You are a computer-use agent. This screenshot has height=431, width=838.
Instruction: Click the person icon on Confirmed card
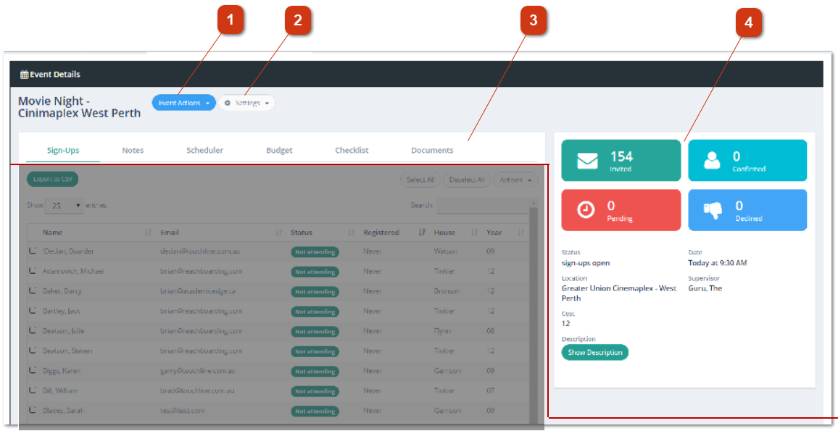(712, 160)
